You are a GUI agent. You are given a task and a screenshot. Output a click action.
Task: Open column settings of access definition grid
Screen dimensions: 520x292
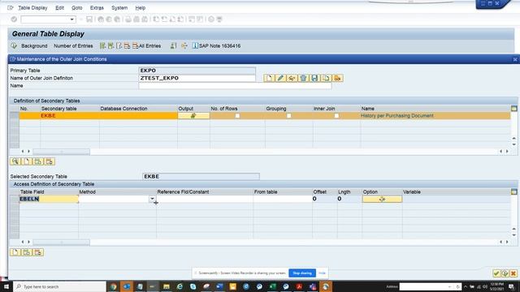(x=514, y=191)
